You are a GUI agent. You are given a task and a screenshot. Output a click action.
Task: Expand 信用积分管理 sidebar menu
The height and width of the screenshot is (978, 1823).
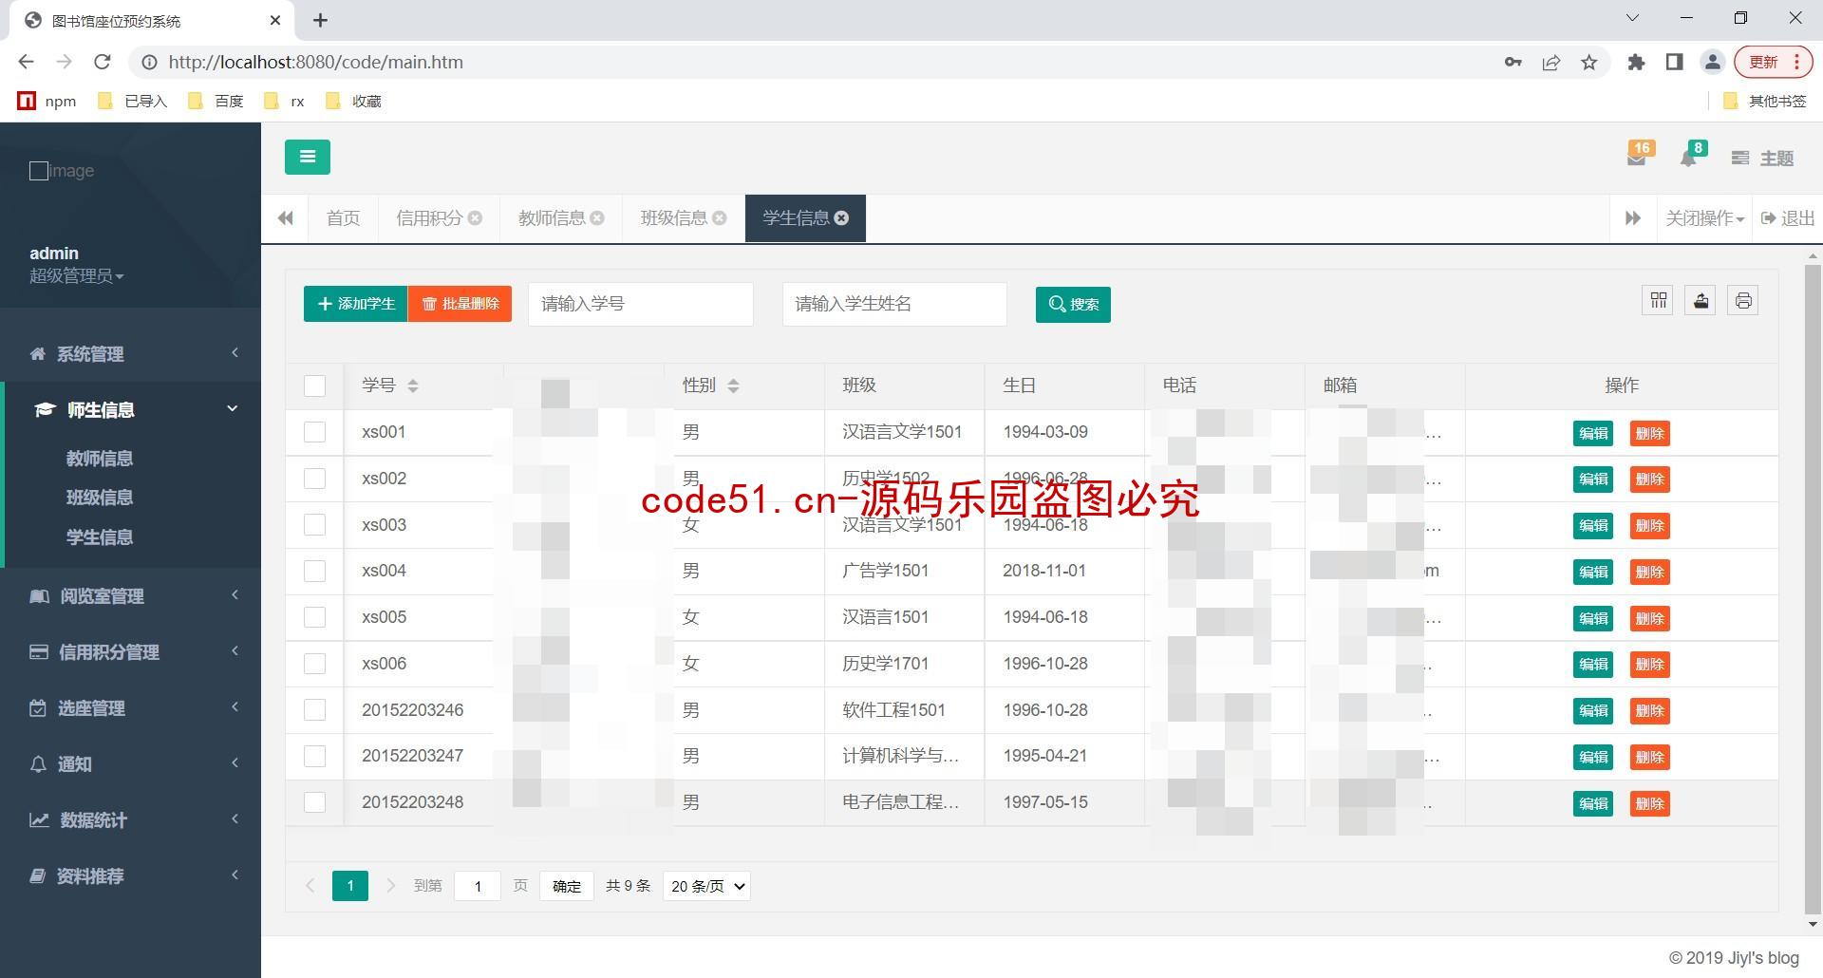pyautogui.click(x=131, y=651)
